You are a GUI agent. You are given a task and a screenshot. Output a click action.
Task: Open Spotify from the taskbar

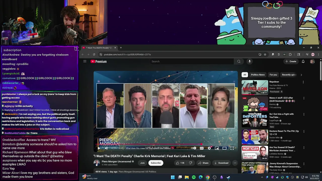pos(194,177)
